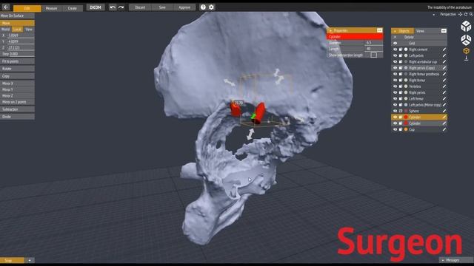Click pencil edit icon for Cup

pos(444,129)
